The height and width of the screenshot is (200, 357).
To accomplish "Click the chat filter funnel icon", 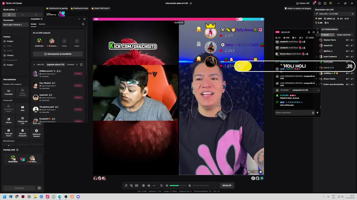I will pos(317,113).
